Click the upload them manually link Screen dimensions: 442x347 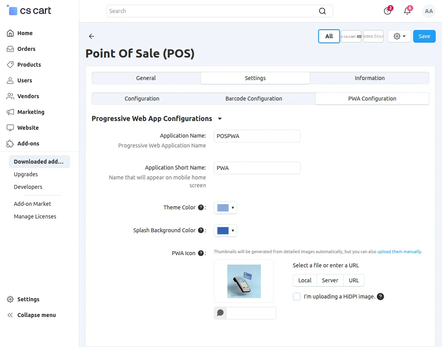coord(399,252)
